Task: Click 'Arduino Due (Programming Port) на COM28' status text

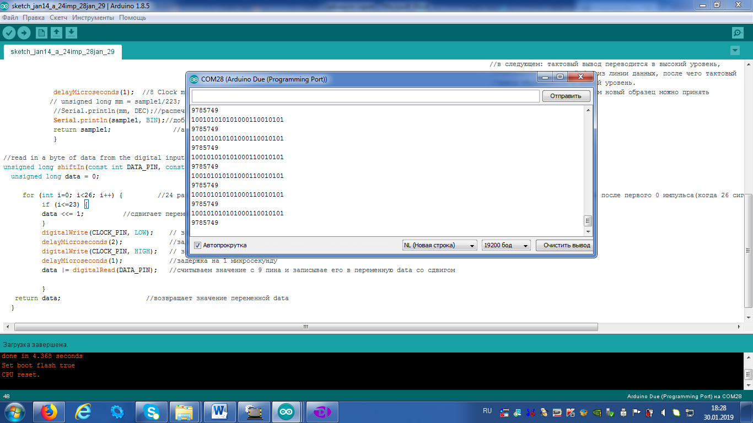Action: point(684,396)
